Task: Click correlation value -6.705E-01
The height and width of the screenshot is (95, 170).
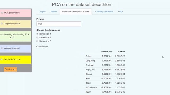Action: (106, 79)
